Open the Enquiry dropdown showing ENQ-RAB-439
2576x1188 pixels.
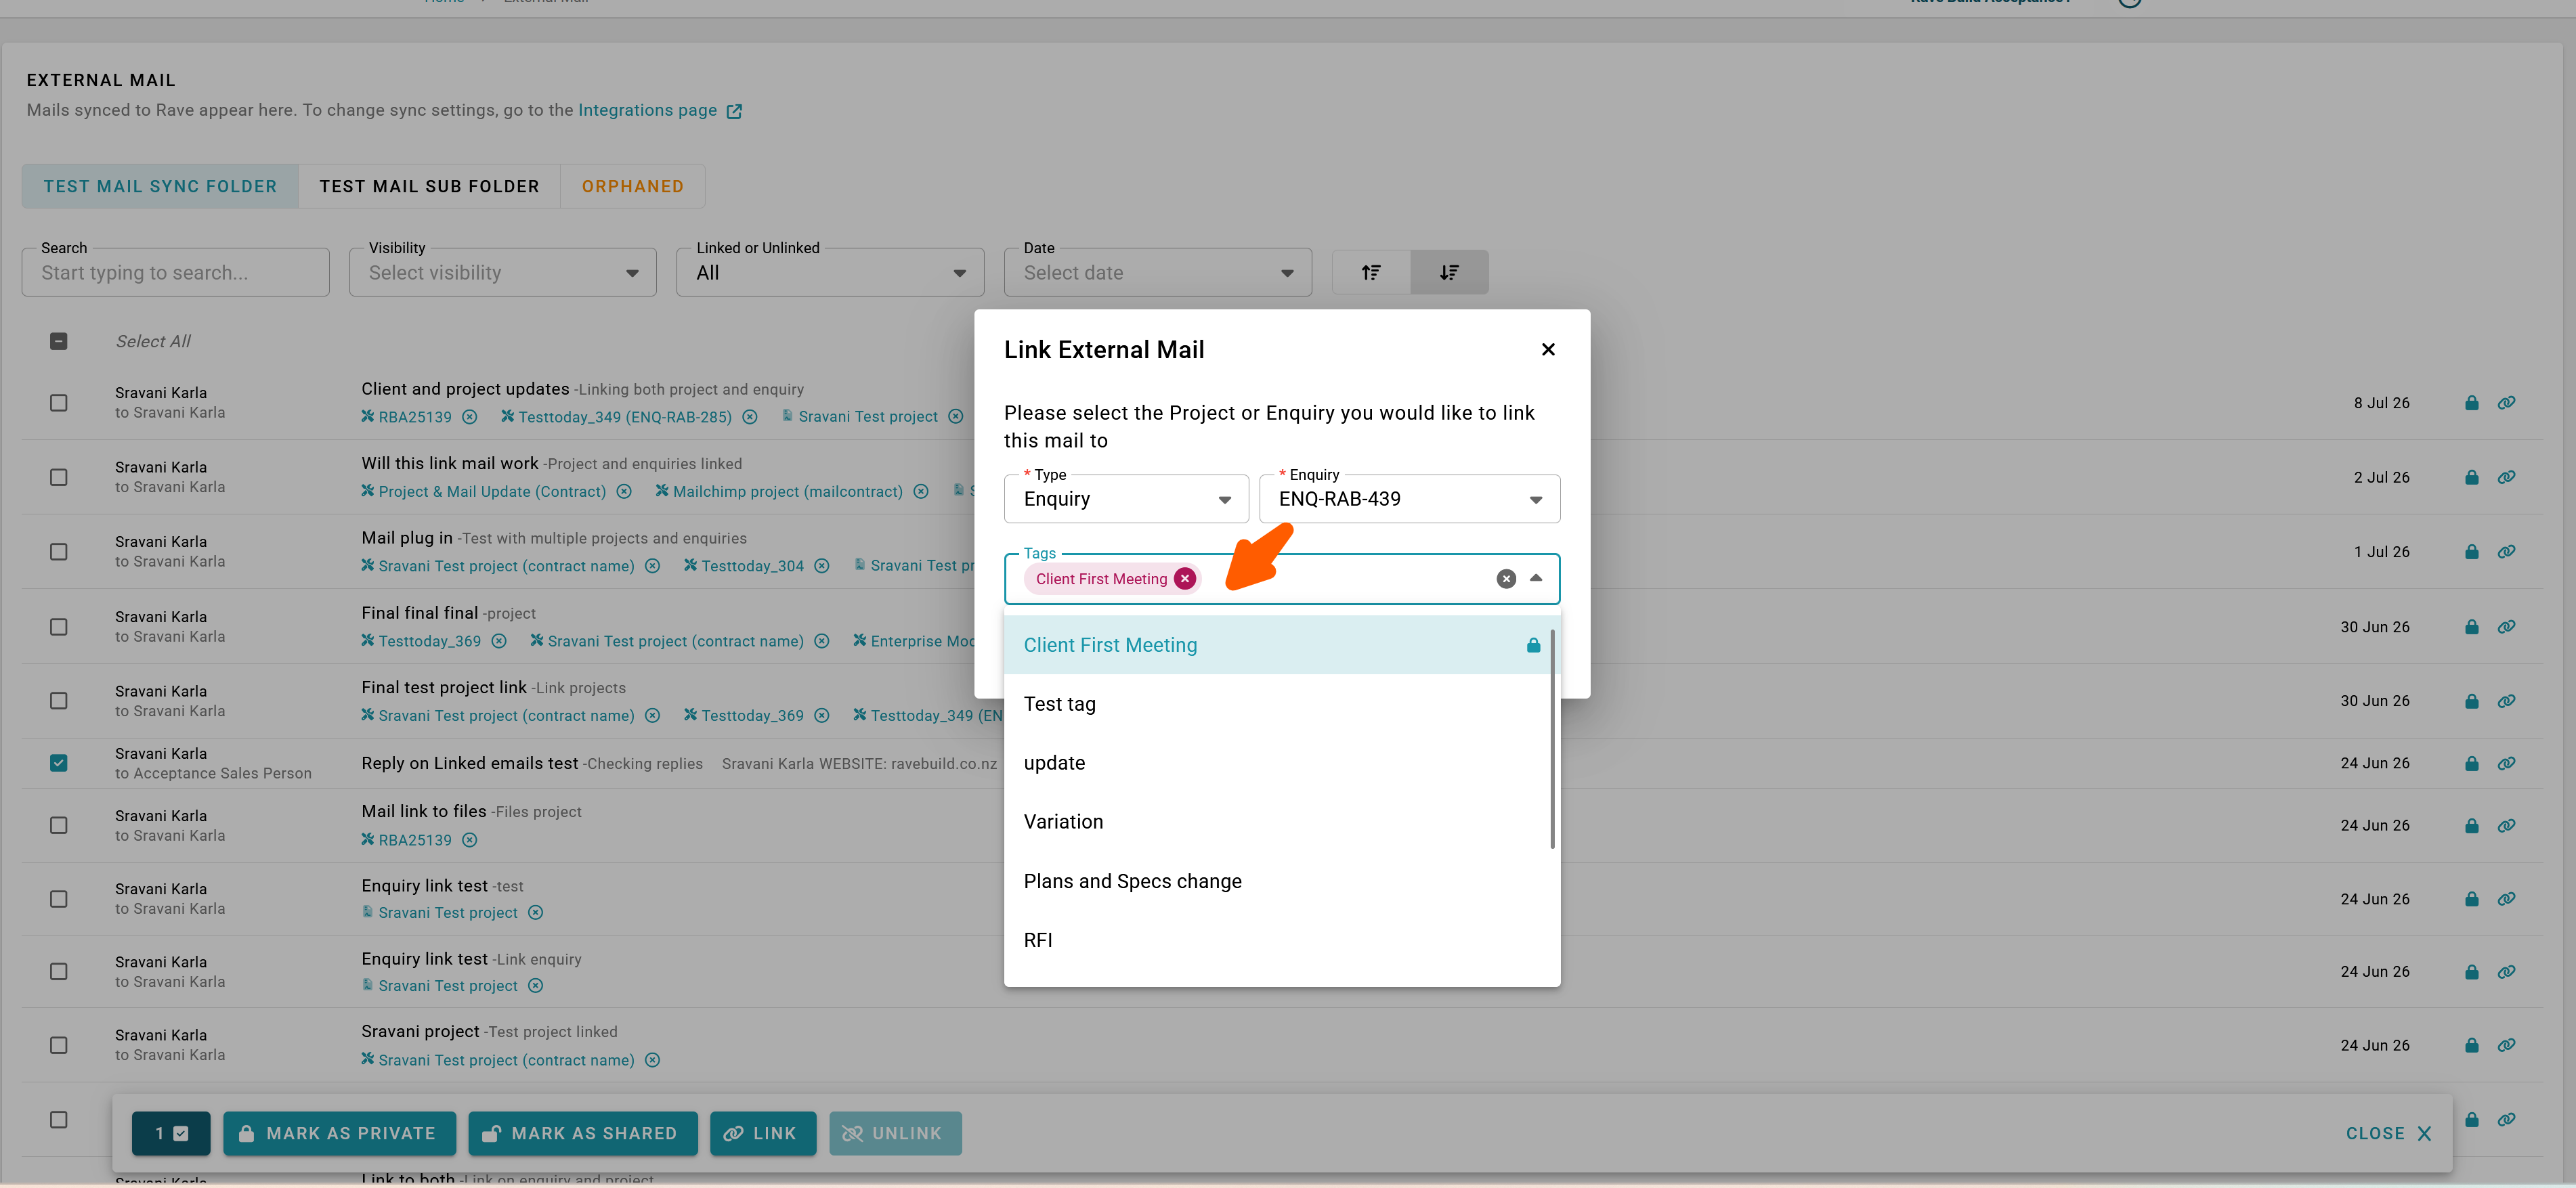tap(1409, 499)
